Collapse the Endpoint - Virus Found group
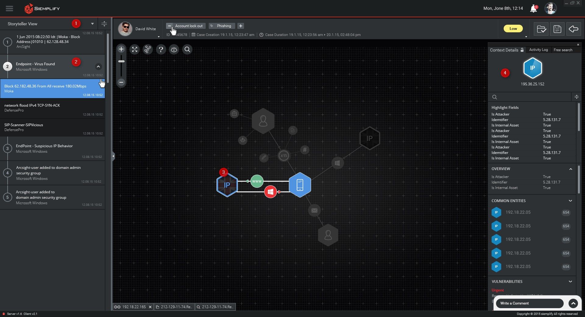The height and width of the screenshot is (317, 585). pyautogui.click(x=98, y=66)
